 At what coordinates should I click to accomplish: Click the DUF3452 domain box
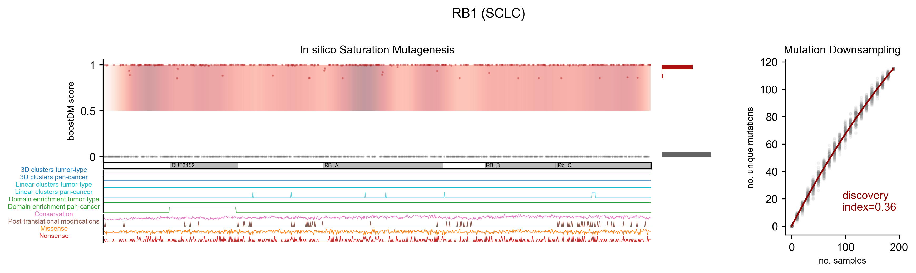tap(204, 166)
